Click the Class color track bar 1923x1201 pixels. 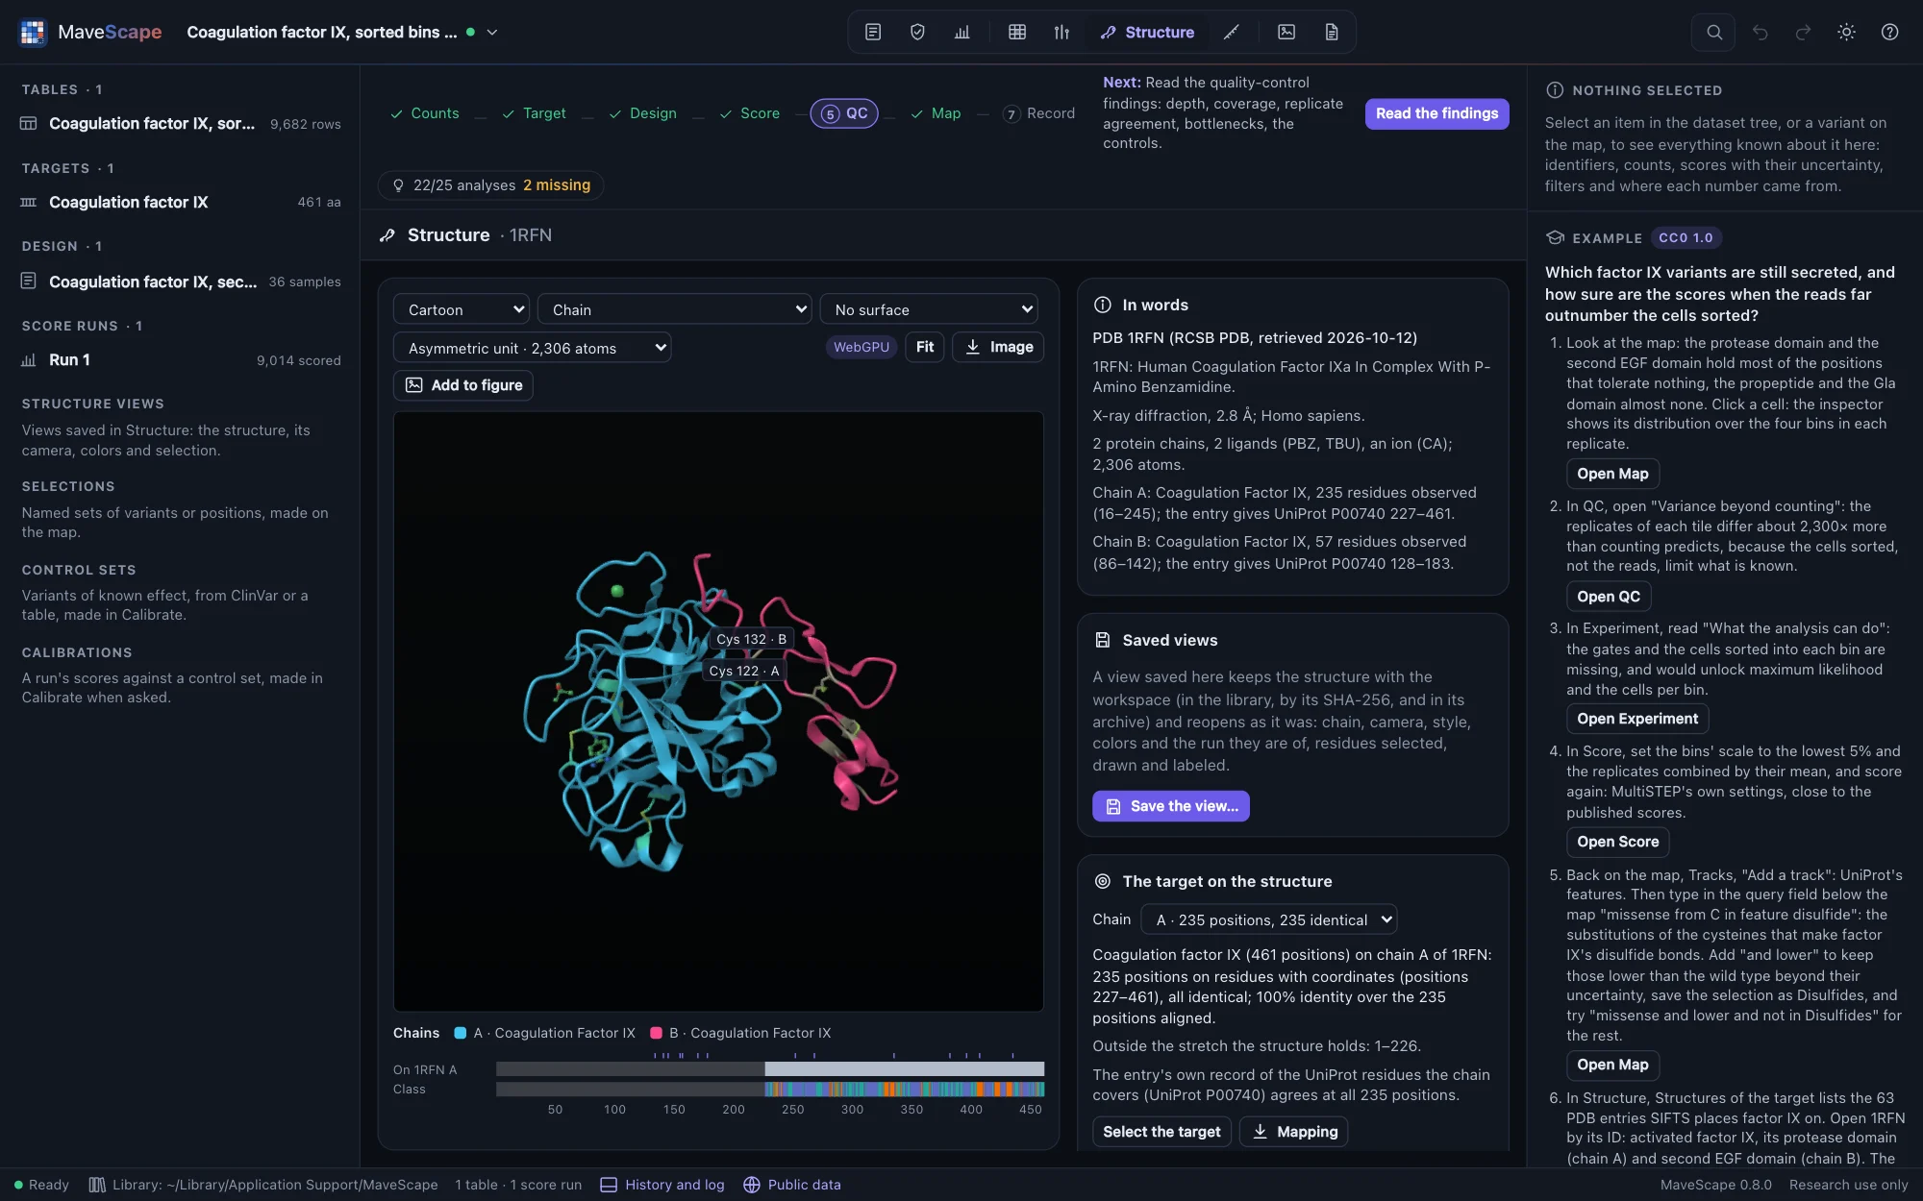coord(770,1089)
